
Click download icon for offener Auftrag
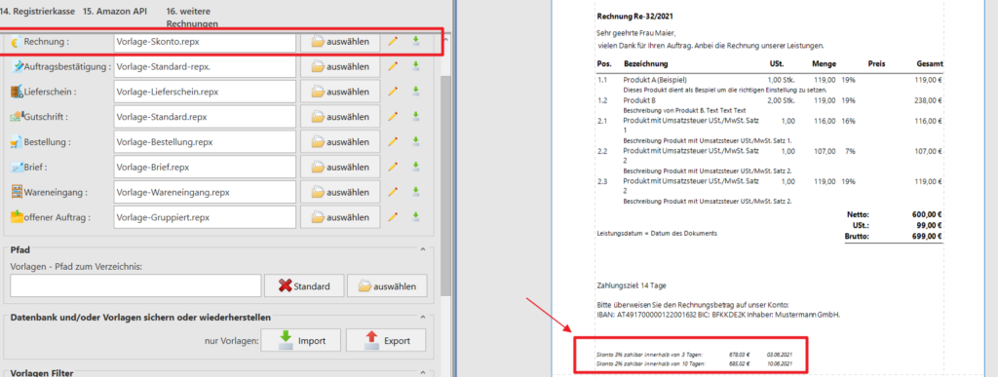[415, 217]
